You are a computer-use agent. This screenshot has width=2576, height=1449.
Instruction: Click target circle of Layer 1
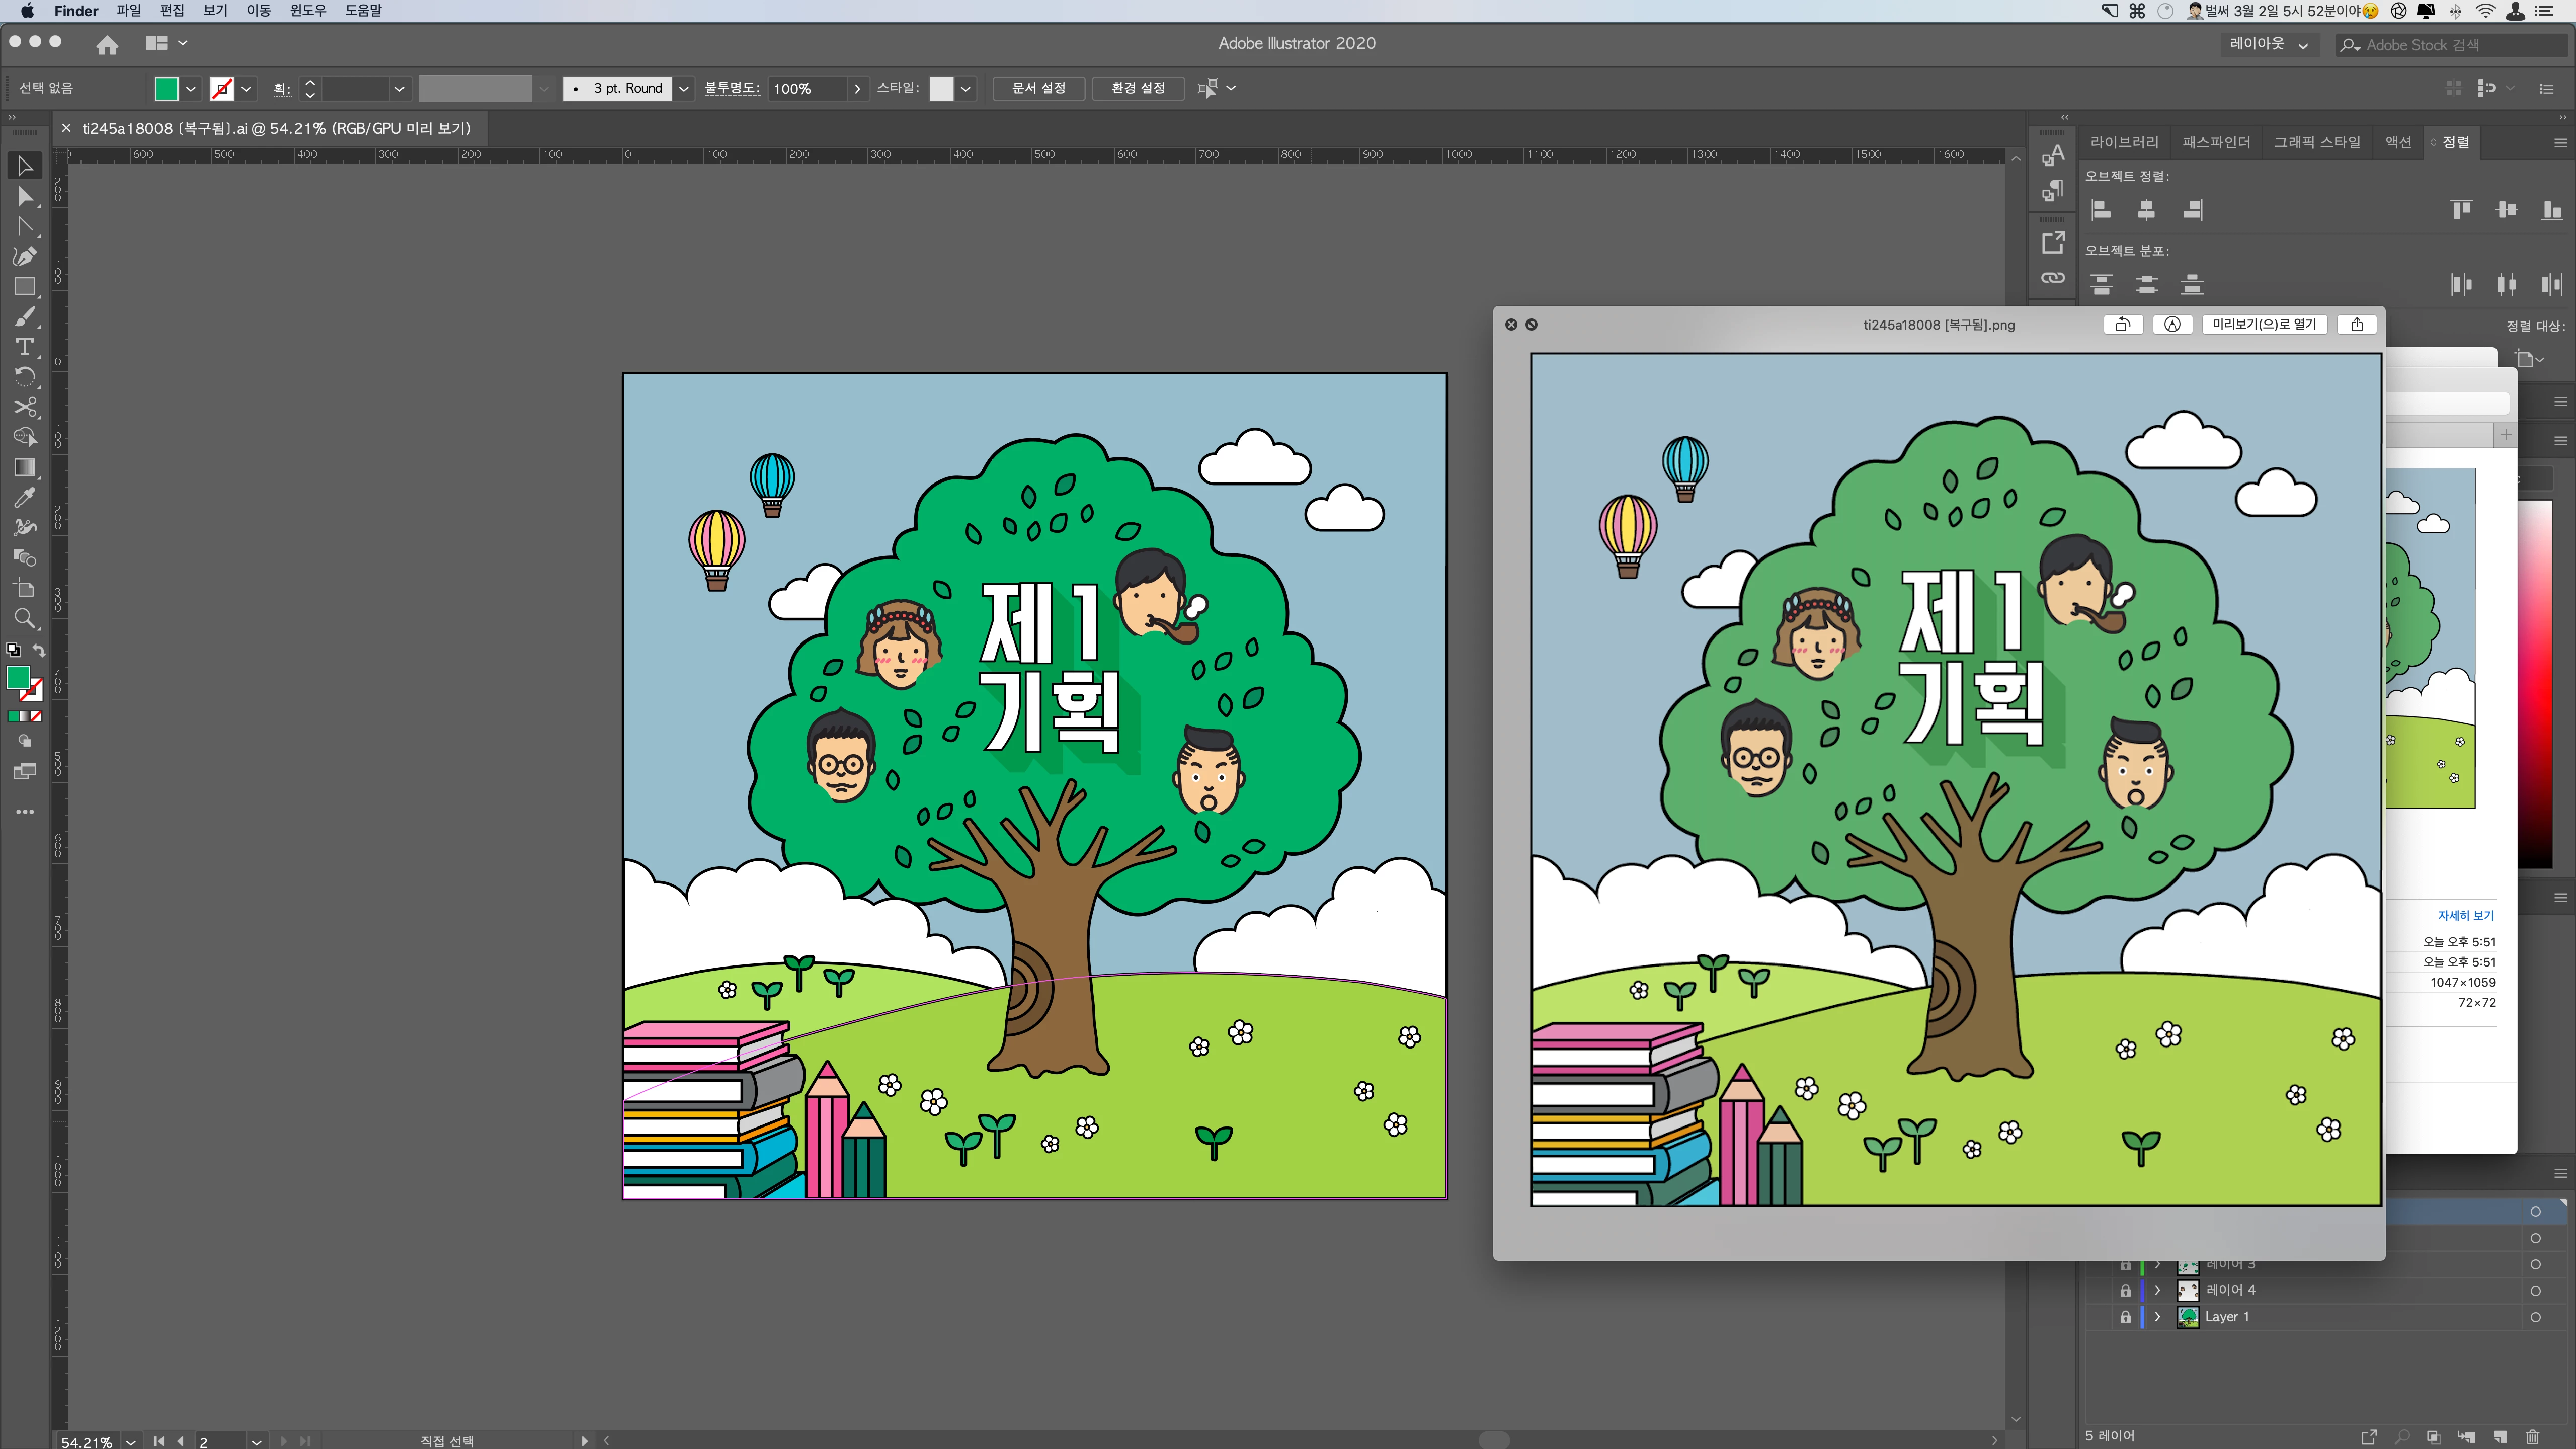point(2535,1317)
